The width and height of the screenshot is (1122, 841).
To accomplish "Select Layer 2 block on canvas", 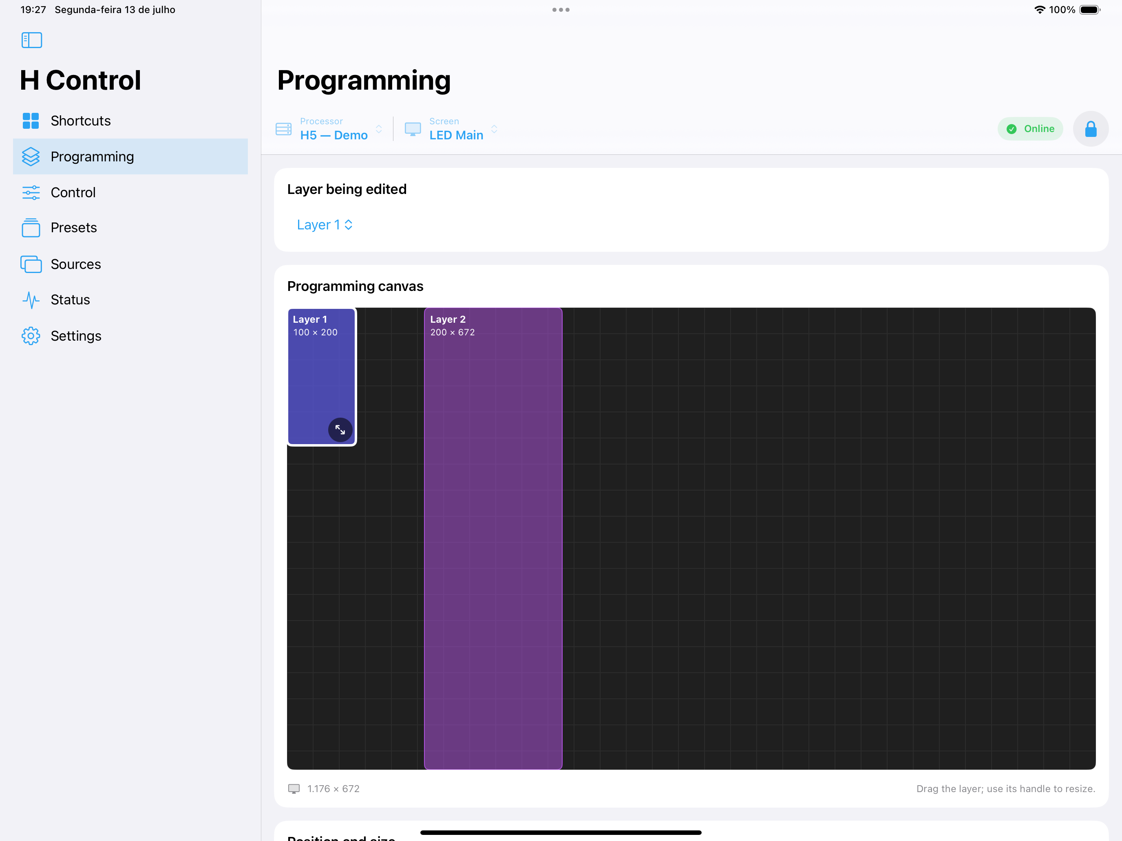I will coord(493,538).
